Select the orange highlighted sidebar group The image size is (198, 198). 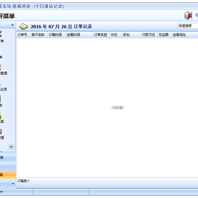pos(8,175)
